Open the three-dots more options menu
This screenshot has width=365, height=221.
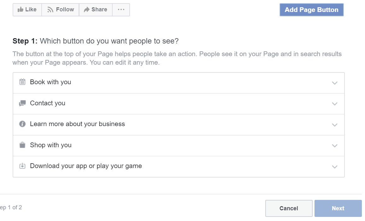click(121, 9)
